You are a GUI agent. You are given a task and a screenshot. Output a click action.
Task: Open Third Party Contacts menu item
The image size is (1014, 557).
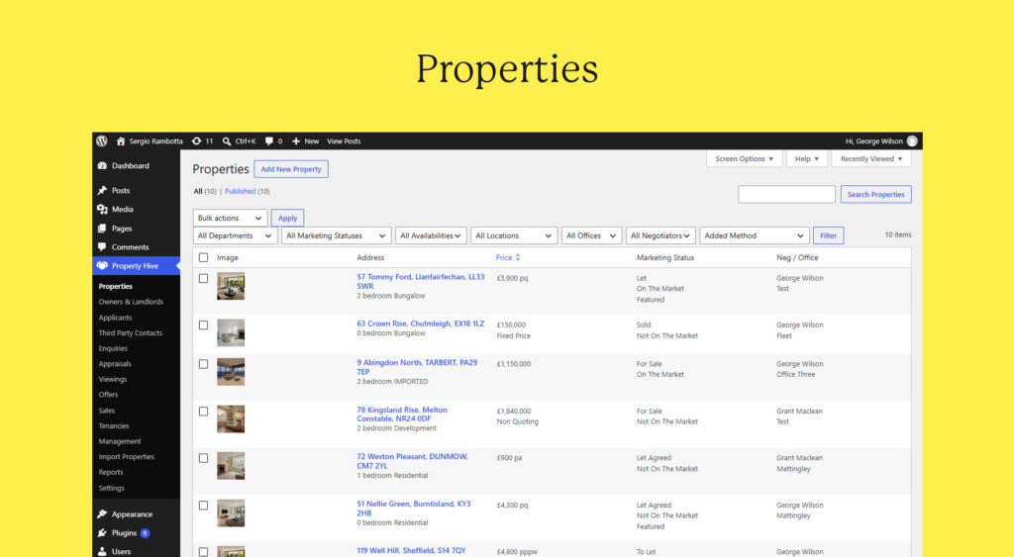130,332
